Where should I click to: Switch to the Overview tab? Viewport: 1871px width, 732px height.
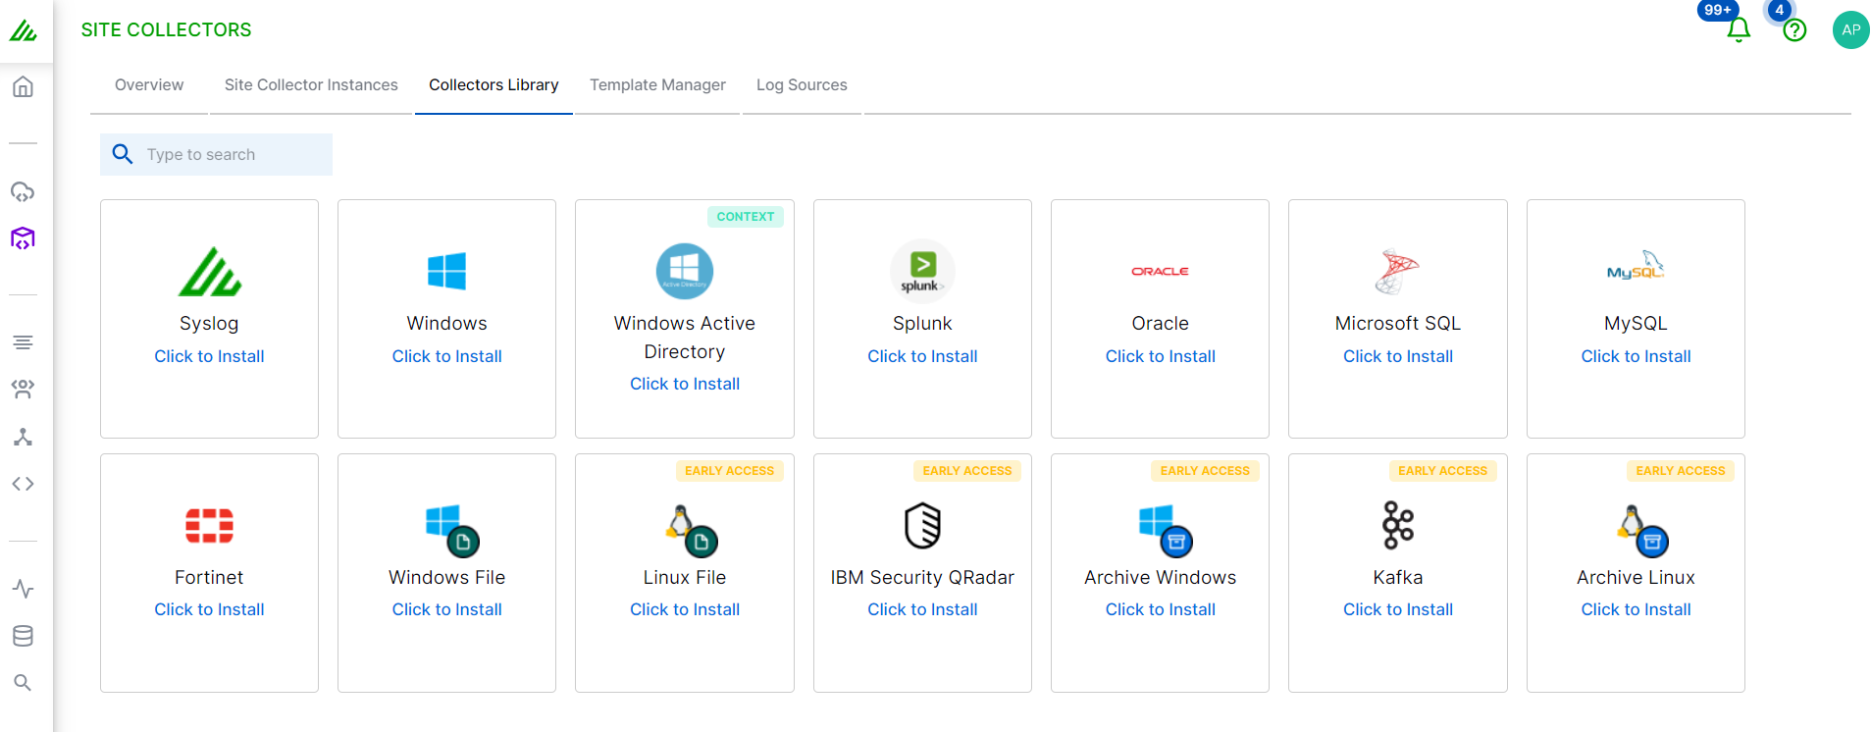click(149, 85)
